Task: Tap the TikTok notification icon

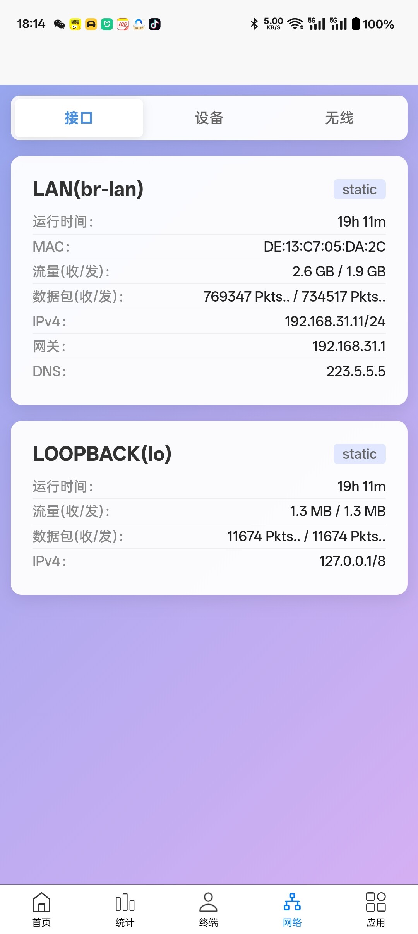Action: click(x=154, y=24)
